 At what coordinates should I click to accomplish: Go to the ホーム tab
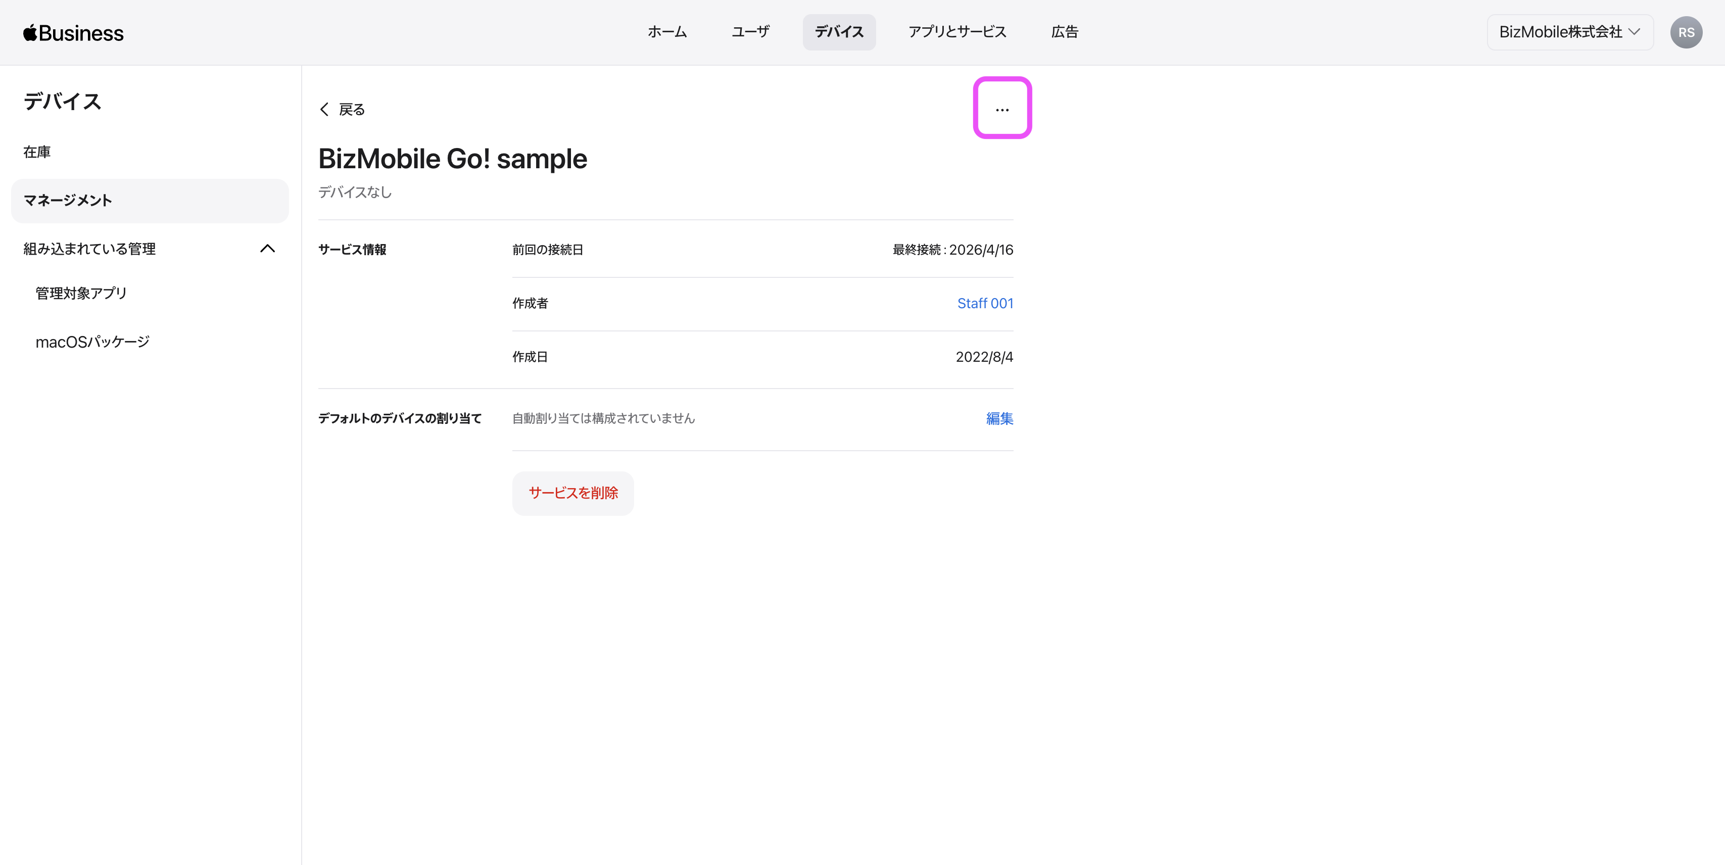667,32
